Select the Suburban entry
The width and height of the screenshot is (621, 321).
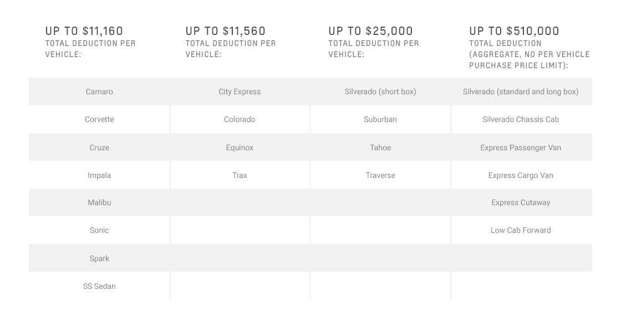[x=380, y=120]
